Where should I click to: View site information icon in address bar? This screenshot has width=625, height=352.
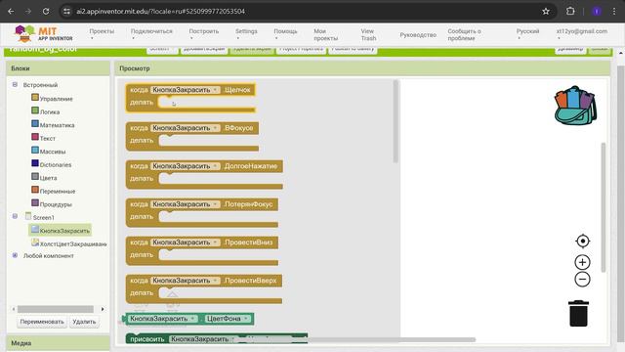click(66, 11)
